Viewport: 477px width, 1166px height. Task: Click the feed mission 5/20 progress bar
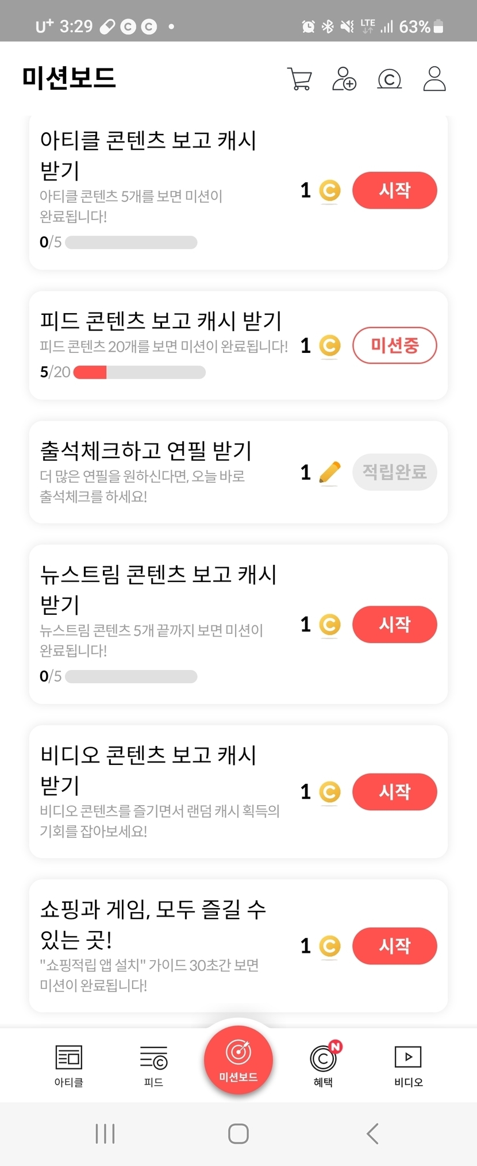[x=139, y=372]
